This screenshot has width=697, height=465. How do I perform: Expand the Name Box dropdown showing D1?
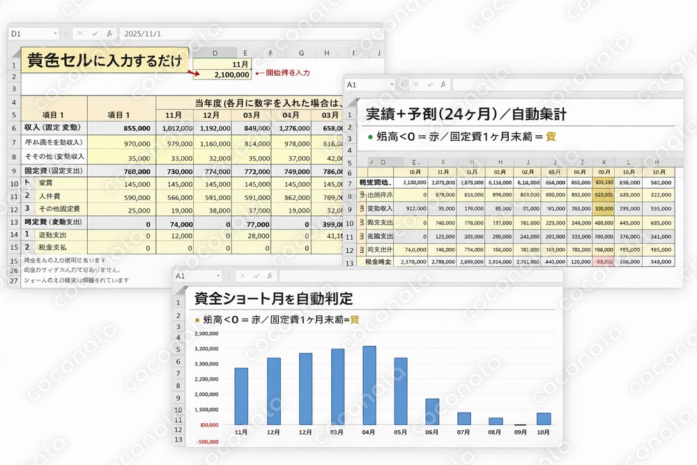55,33
